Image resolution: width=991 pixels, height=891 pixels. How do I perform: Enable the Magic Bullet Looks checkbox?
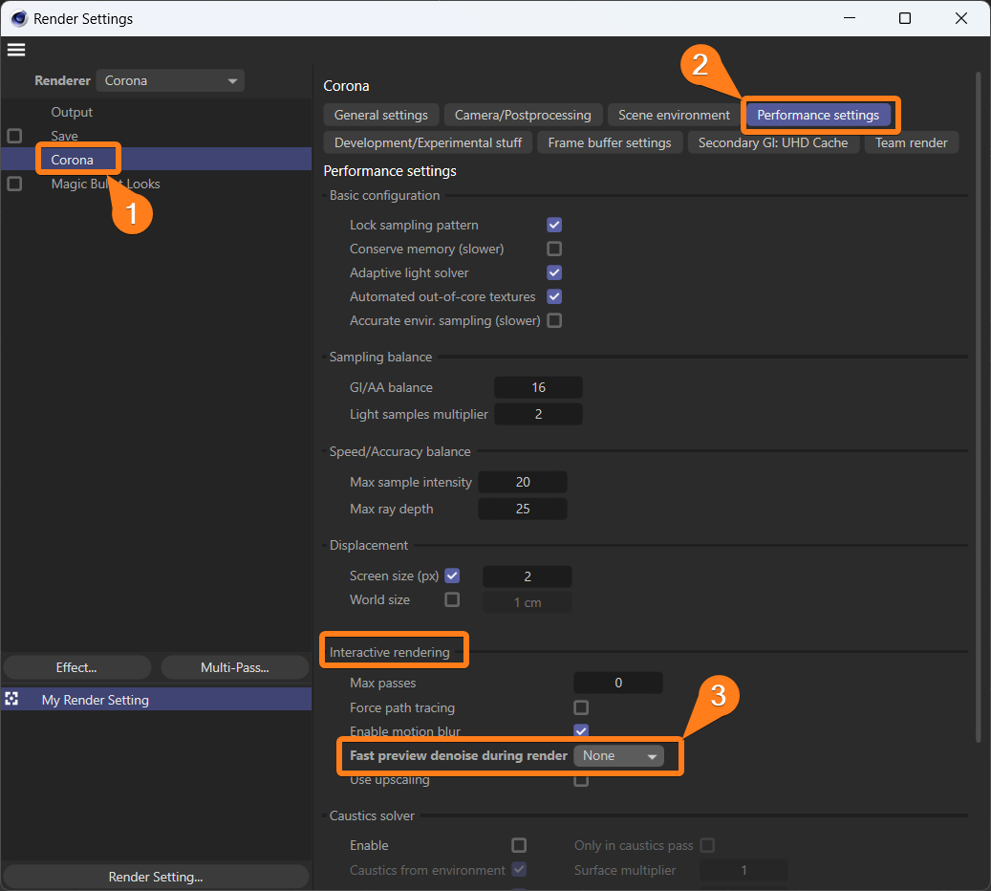coord(14,184)
